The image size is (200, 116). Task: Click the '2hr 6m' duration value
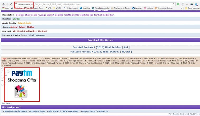point(17,19)
